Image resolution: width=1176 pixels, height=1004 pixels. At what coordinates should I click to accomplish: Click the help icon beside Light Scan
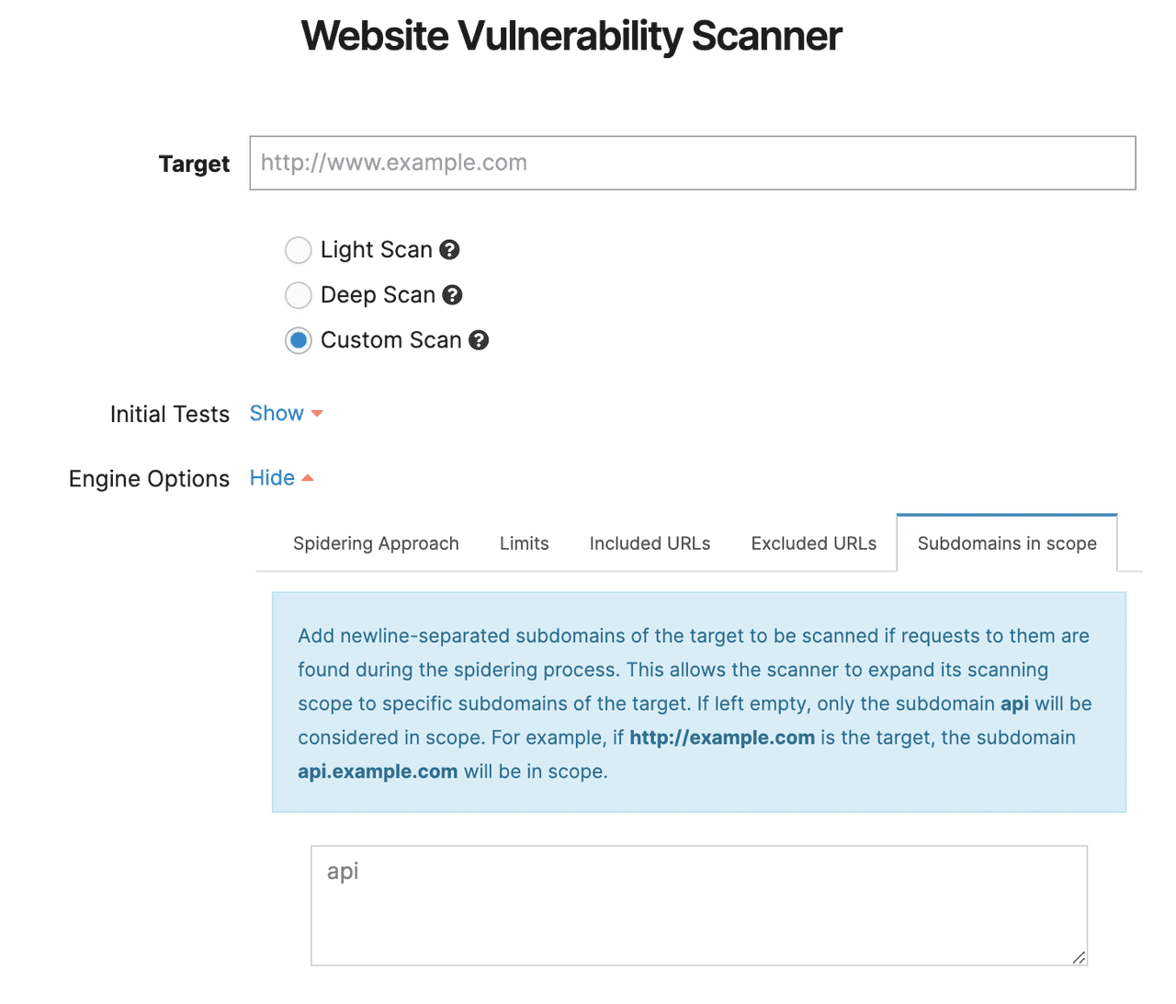449,249
